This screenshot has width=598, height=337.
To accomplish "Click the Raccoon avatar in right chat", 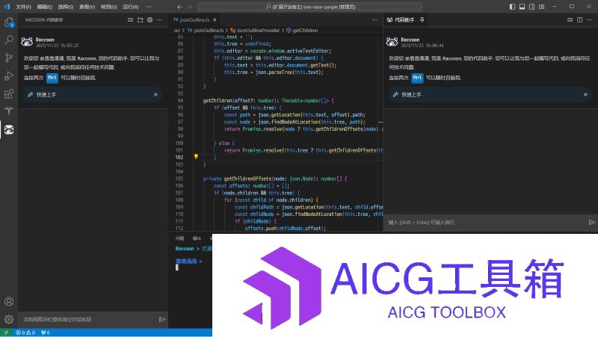I will 392,42.
